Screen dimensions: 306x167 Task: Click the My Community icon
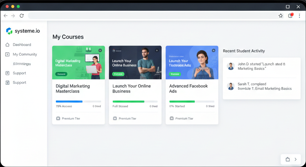pyautogui.click(x=7, y=54)
